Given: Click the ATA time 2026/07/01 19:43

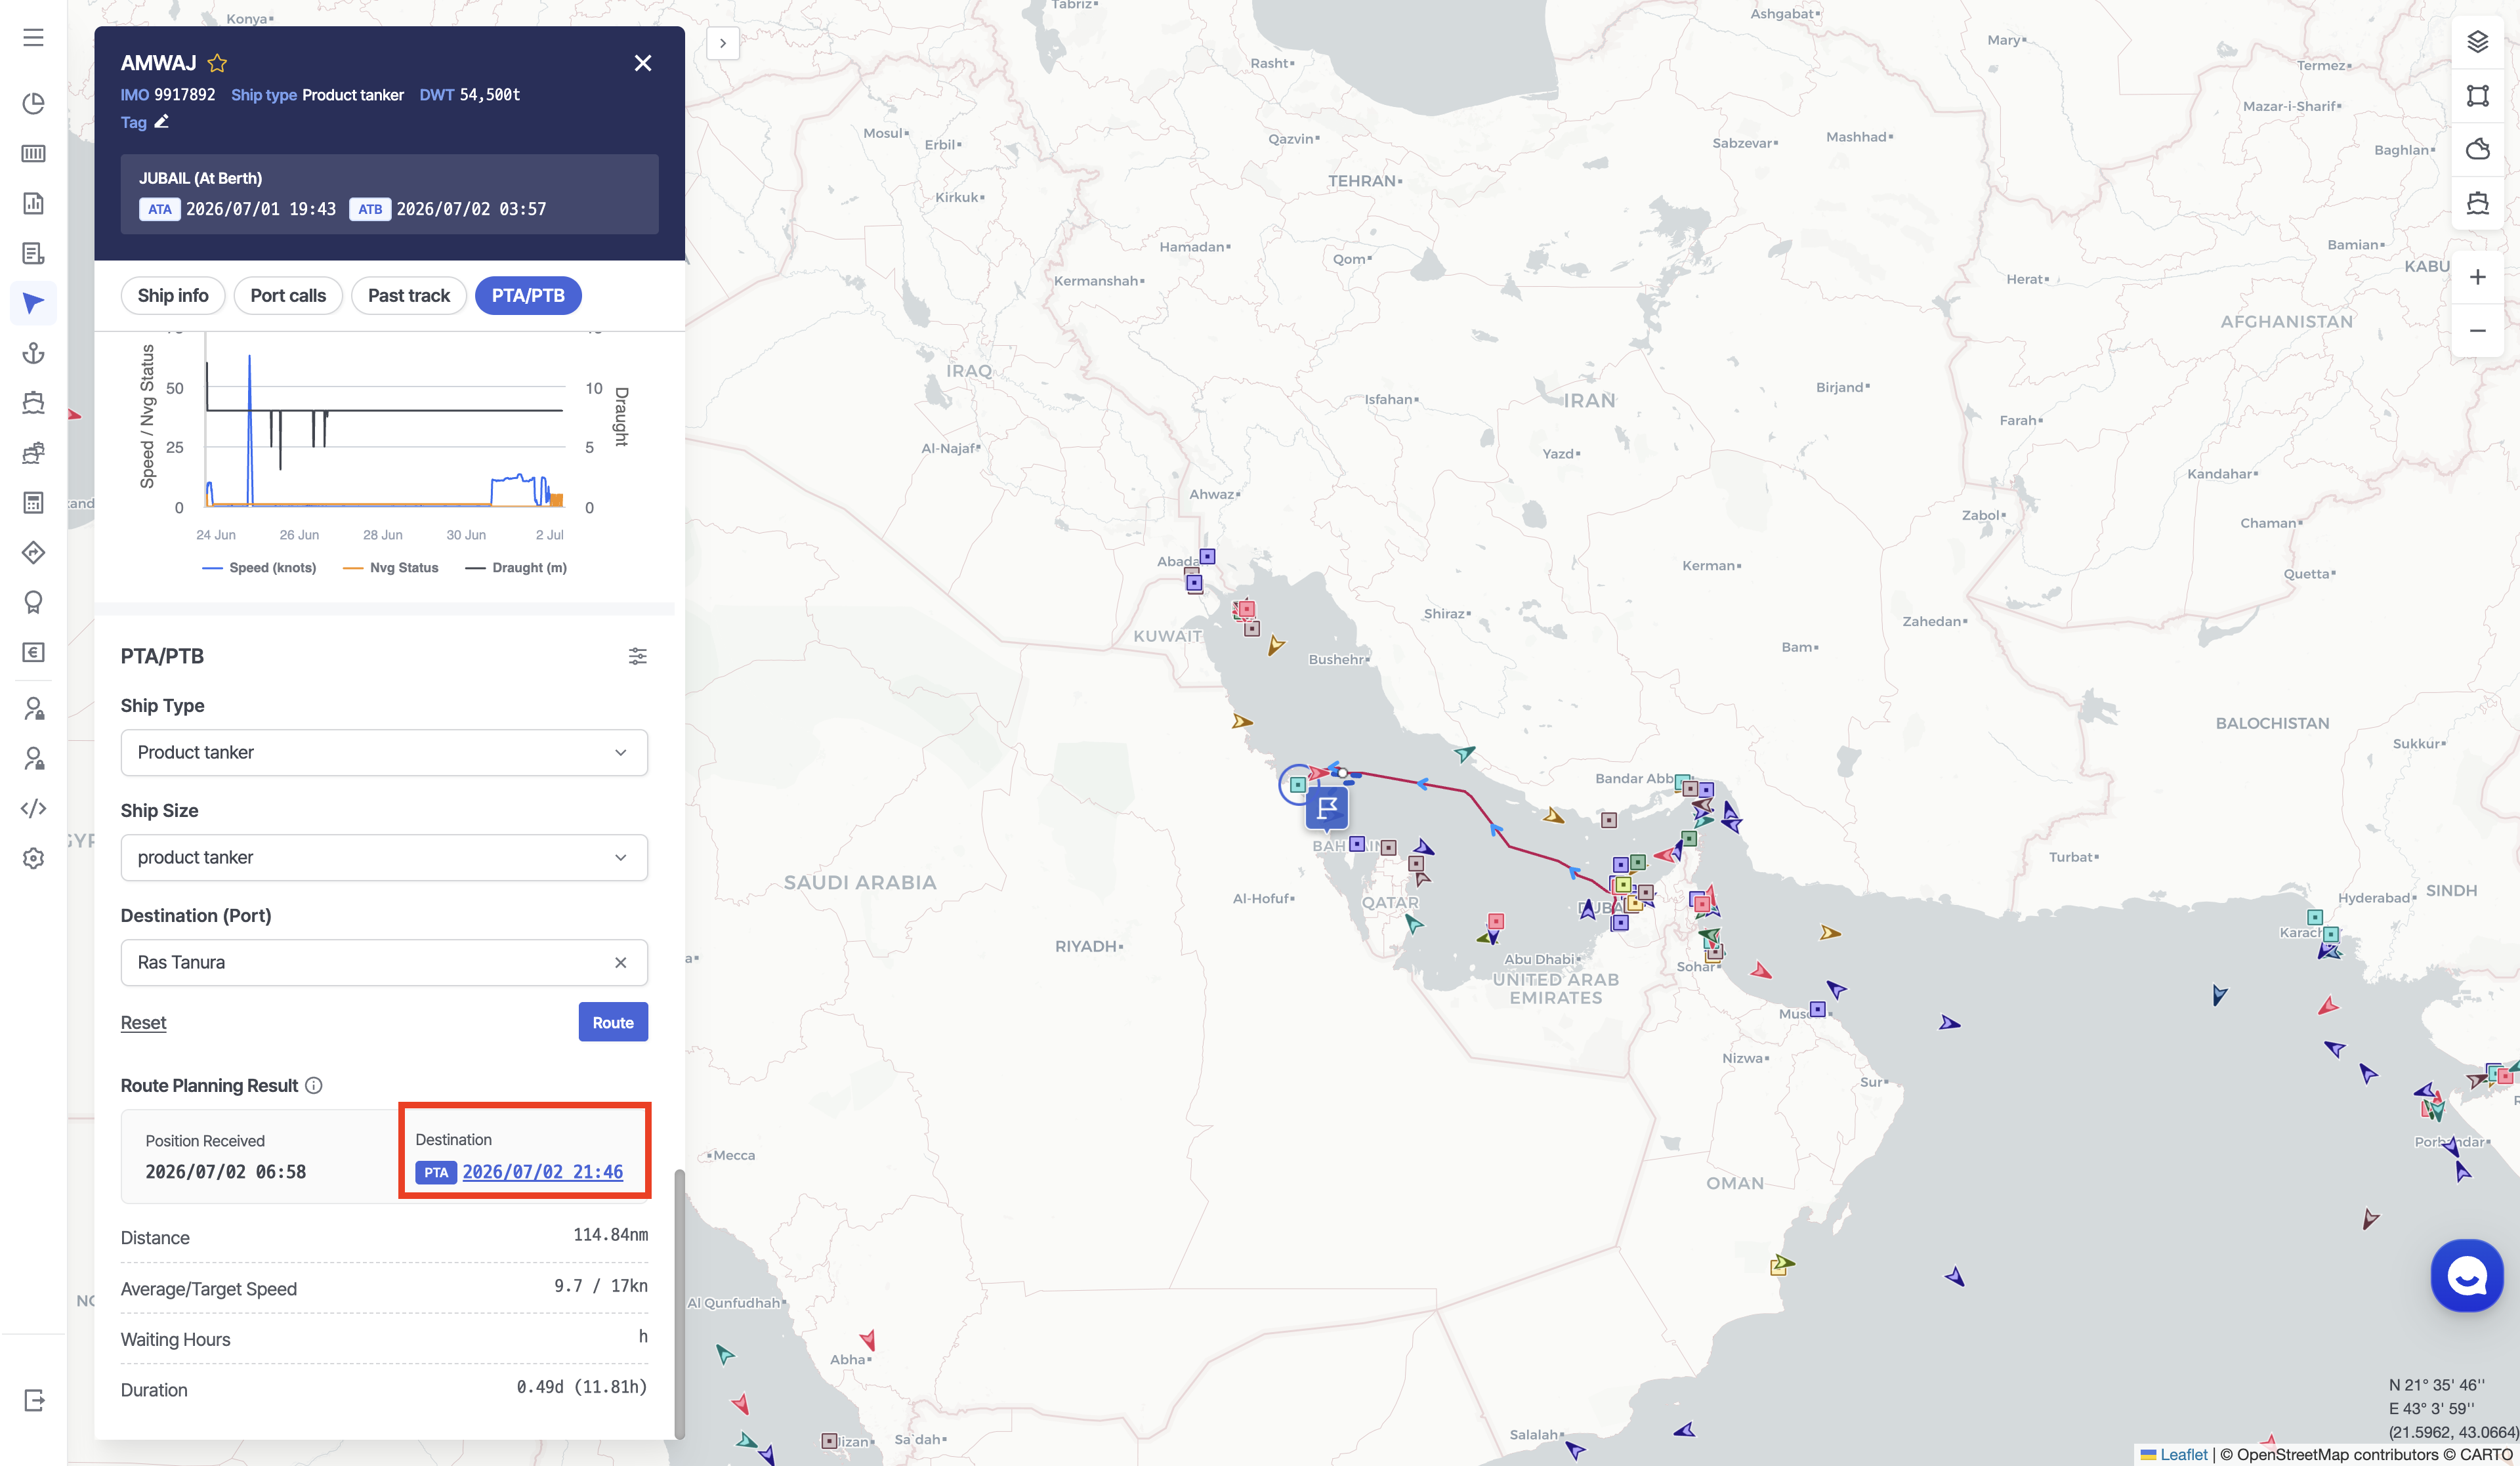Looking at the screenshot, I should pos(261,209).
